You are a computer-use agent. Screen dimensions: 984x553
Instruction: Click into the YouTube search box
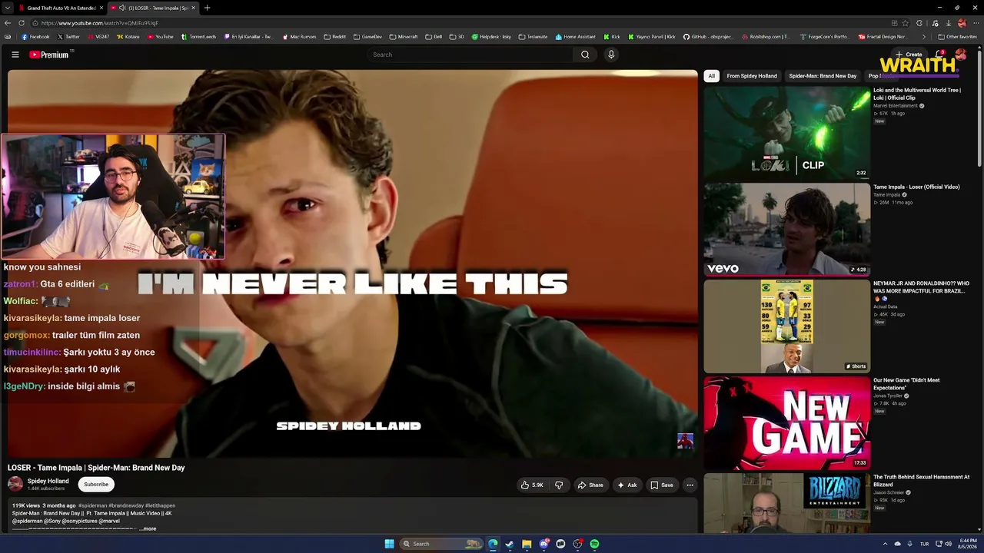click(470, 55)
